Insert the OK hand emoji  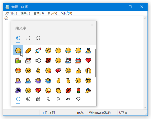(38, 70)
